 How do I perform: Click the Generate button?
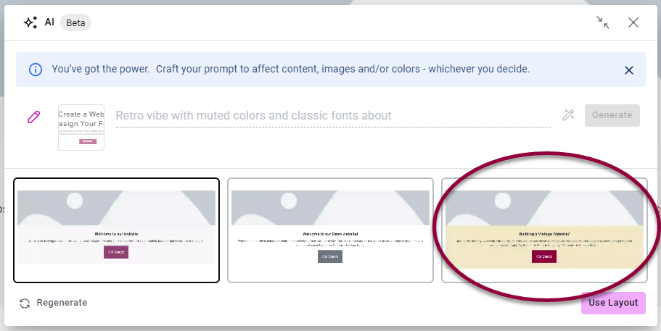pyautogui.click(x=612, y=115)
